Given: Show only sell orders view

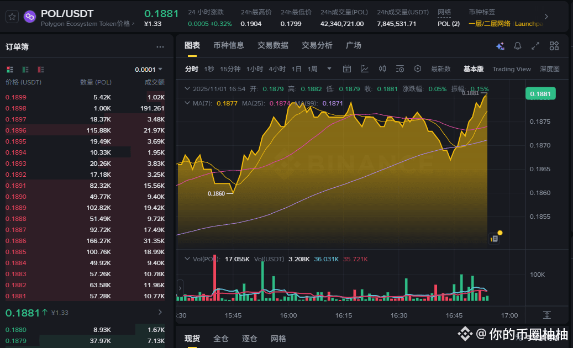Looking at the screenshot, I should click(40, 70).
